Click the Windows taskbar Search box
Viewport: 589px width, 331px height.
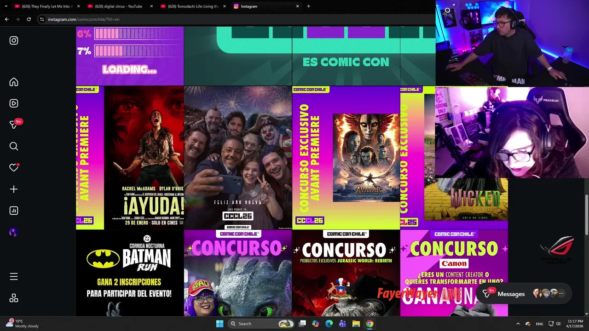(x=261, y=324)
